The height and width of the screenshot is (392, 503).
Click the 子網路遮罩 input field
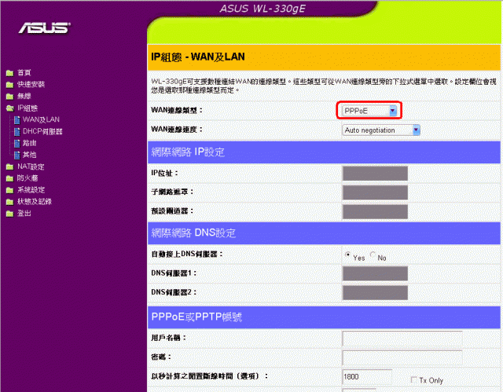click(x=375, y=192)
